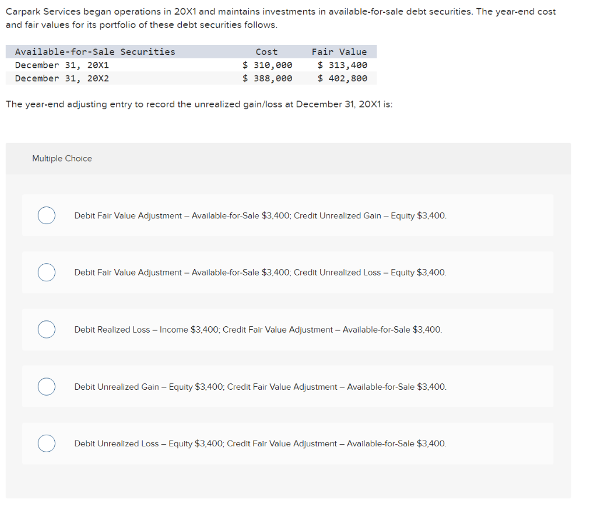Select the radio button for Debit Unrealized Gain – Equity
This screenshot has height=524, width=597.
[46, 386]
